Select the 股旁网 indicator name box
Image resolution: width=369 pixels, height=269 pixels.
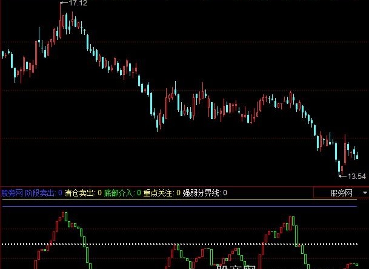pyautogui.click(x=341, y=193)
